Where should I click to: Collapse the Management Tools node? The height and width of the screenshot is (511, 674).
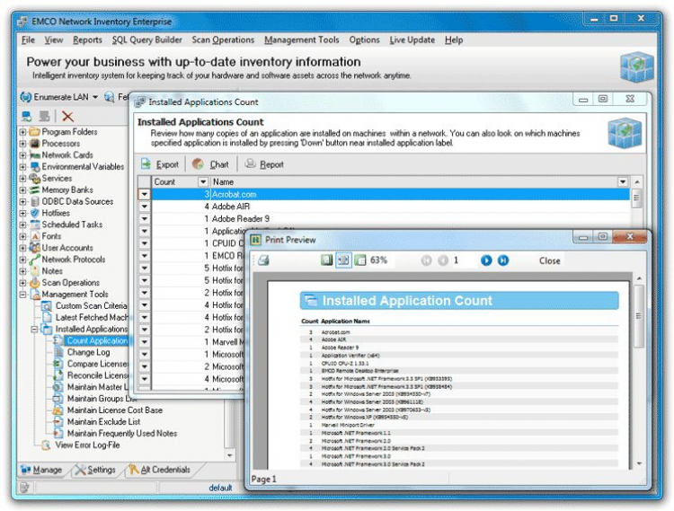(22, 295)
